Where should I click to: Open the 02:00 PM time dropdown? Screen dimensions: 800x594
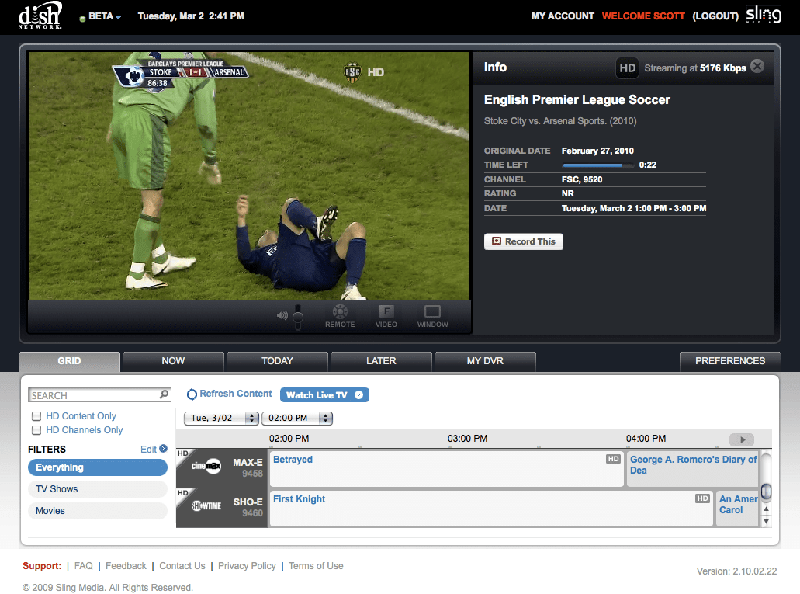pos(297,419)
